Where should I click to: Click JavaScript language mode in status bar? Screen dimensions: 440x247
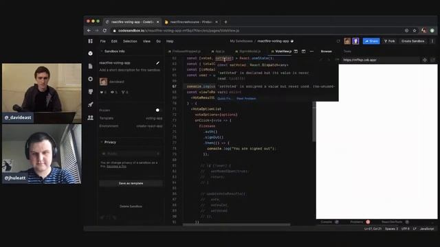coord(427,228)
